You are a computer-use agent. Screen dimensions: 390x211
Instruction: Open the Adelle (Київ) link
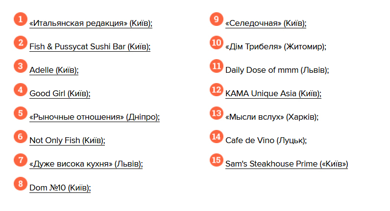54,70
